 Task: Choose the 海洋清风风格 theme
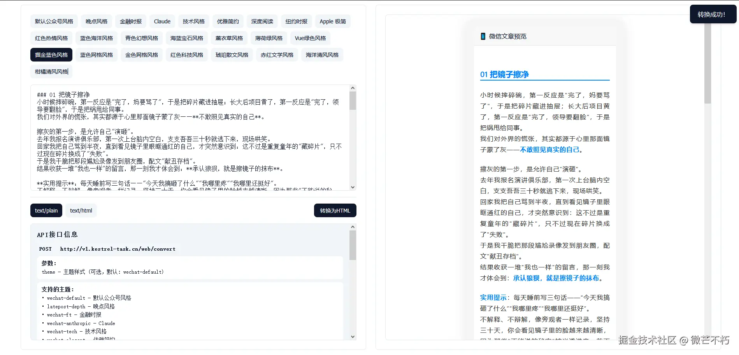(322, 55)
